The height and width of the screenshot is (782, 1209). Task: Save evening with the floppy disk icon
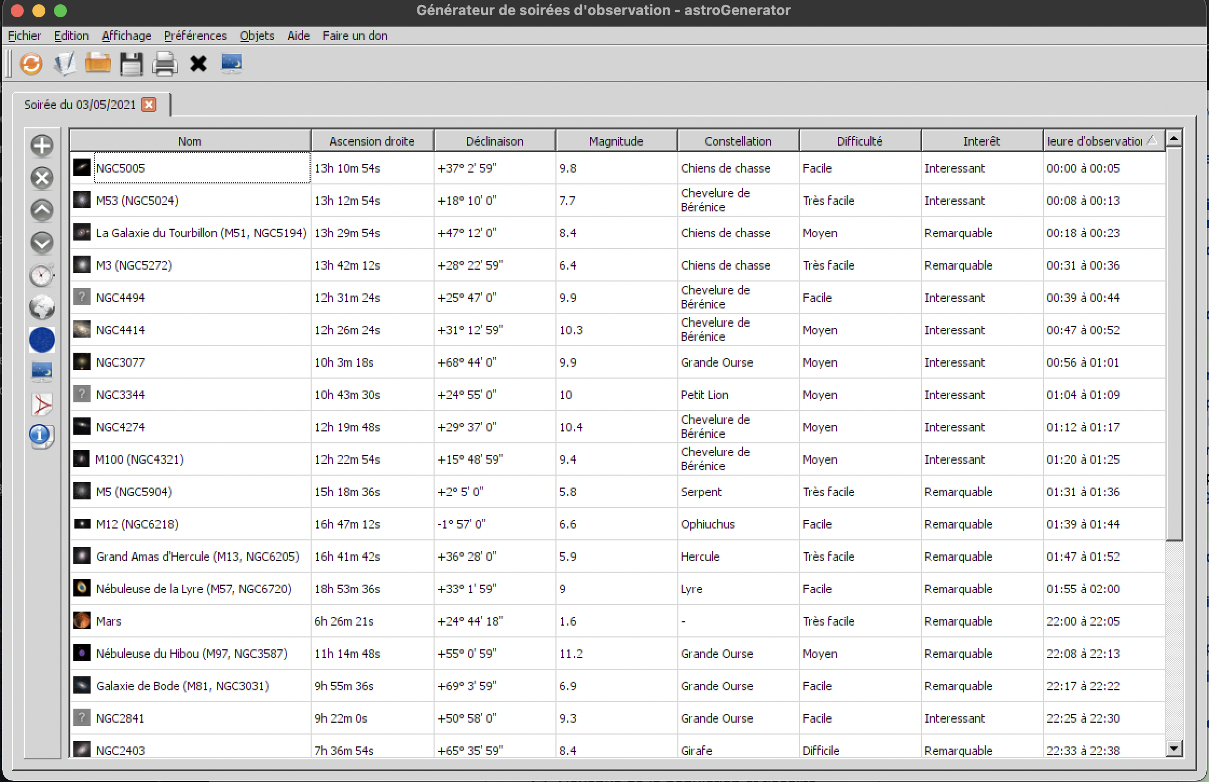(131, 64)
